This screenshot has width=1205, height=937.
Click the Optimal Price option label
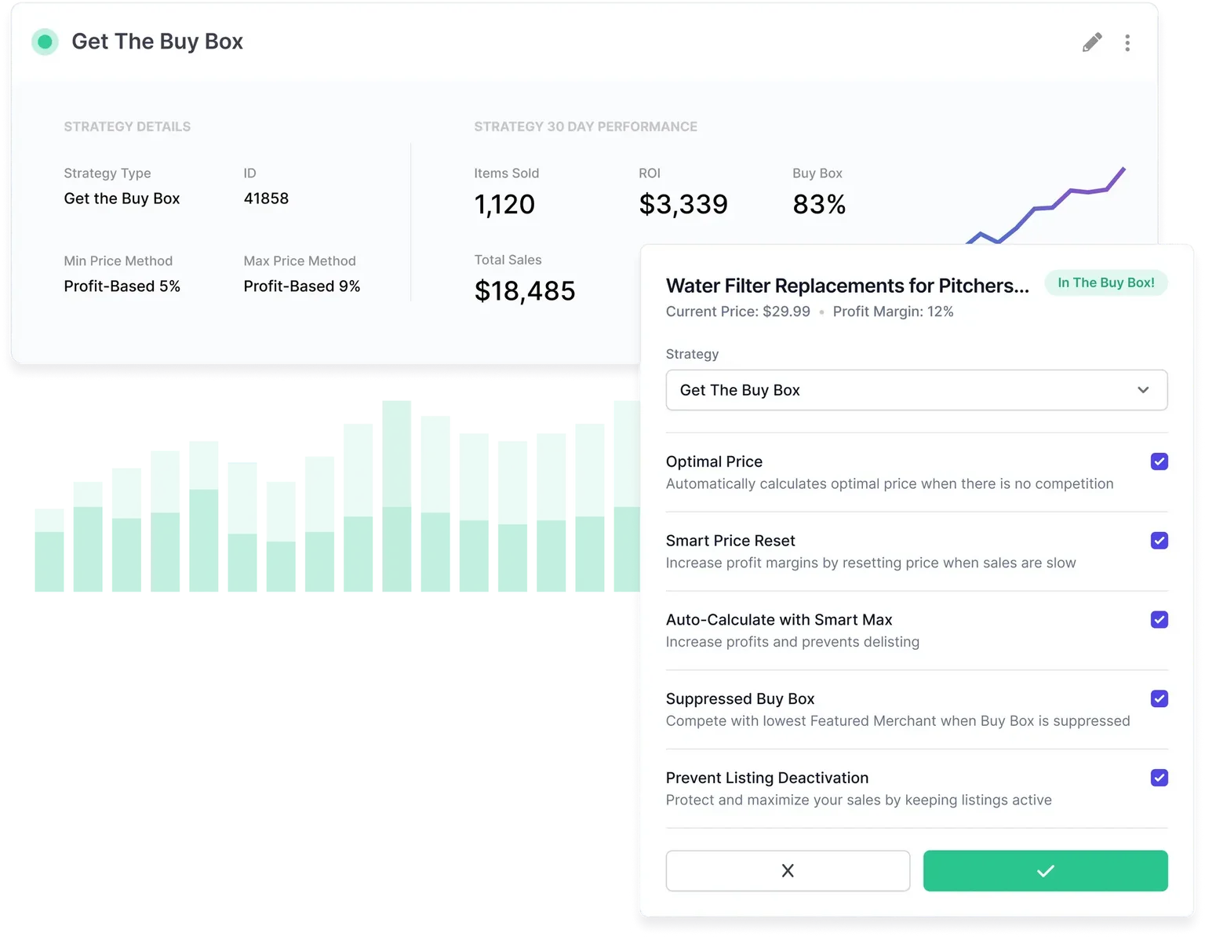[x=714, y=461]
